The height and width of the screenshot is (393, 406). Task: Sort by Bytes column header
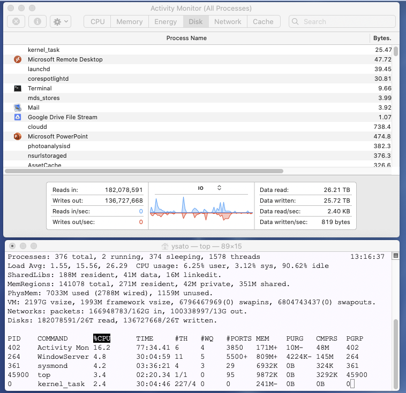point(382,38)
